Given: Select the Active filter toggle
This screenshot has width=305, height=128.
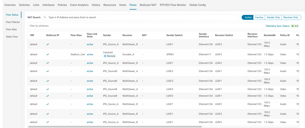Looking at the screenshot, I should click(x=248, y=17).
